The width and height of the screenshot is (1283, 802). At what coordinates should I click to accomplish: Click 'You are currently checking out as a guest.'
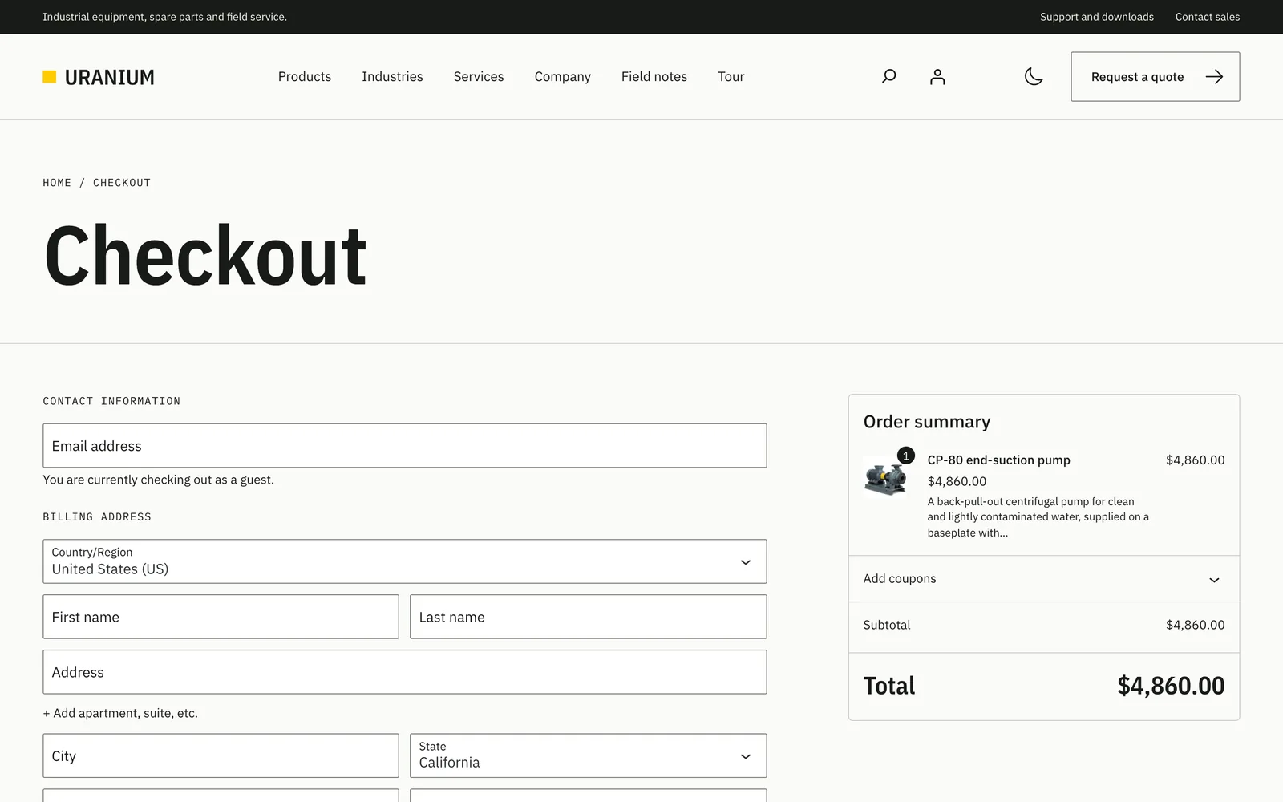coord(158,480)
